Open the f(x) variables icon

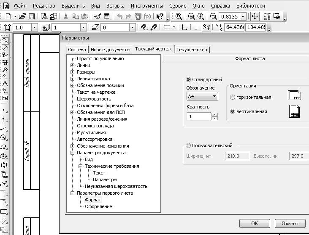click(147, 16)
